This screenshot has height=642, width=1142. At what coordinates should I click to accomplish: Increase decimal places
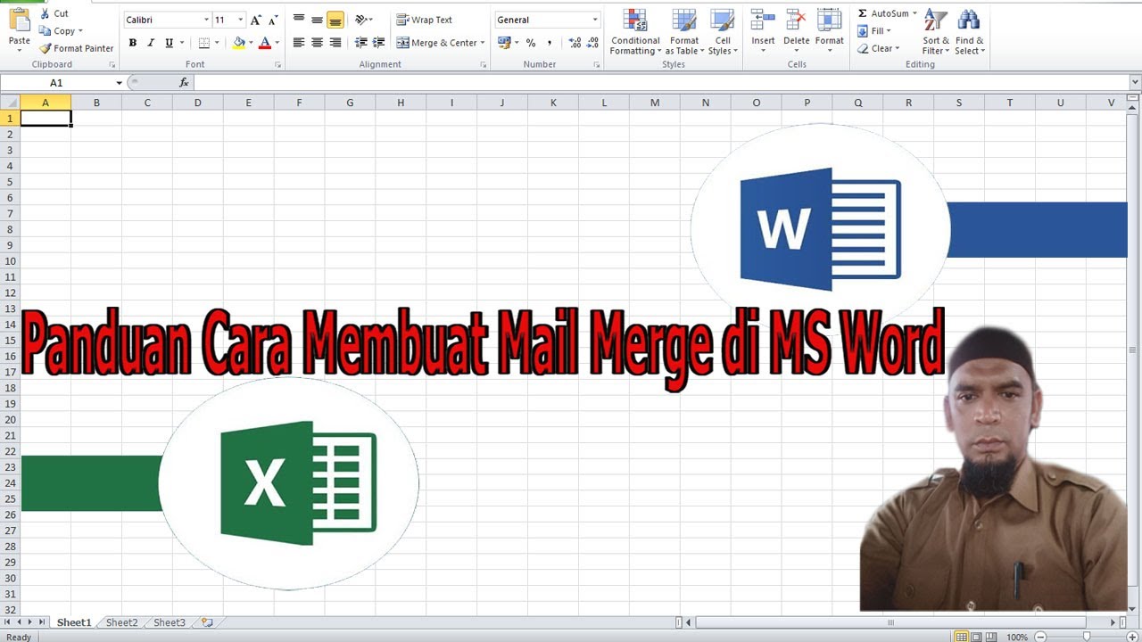(x=574, y=43)
